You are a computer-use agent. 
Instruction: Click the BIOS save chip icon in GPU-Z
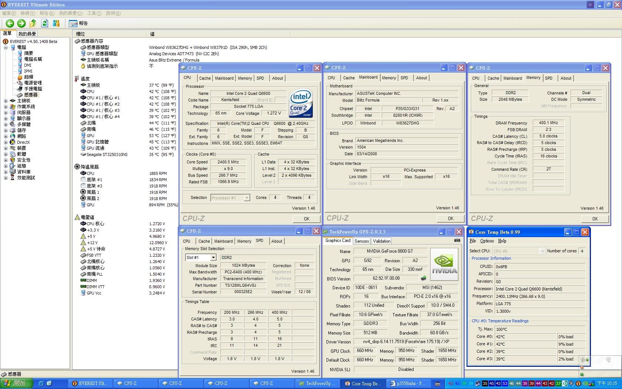[x=424, y=278]
